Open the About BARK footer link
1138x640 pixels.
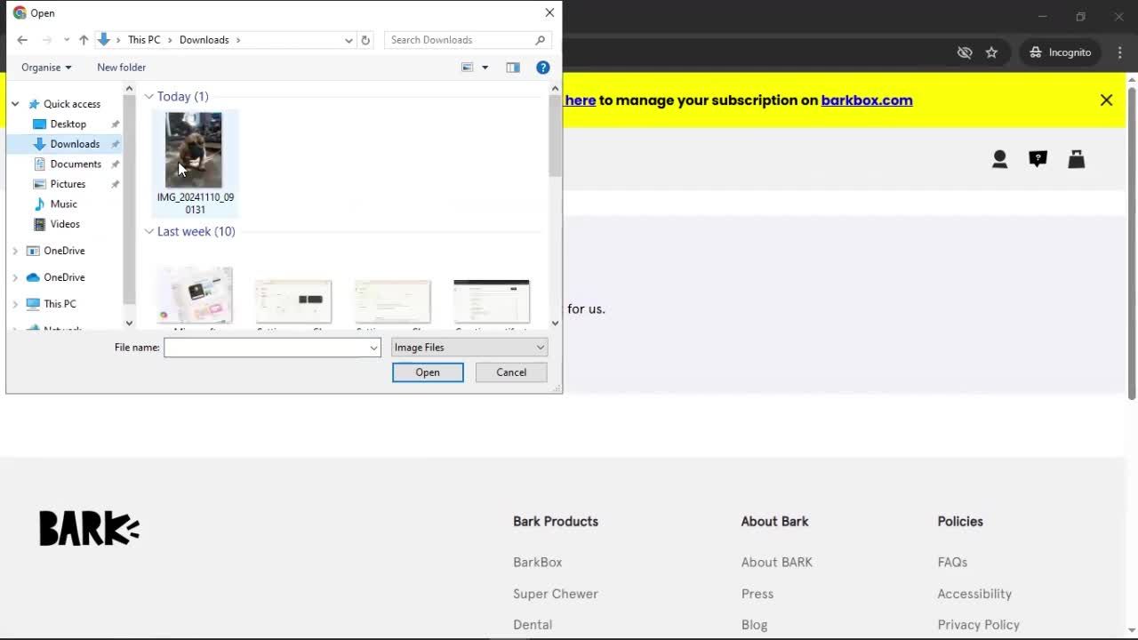pos(776,562)
